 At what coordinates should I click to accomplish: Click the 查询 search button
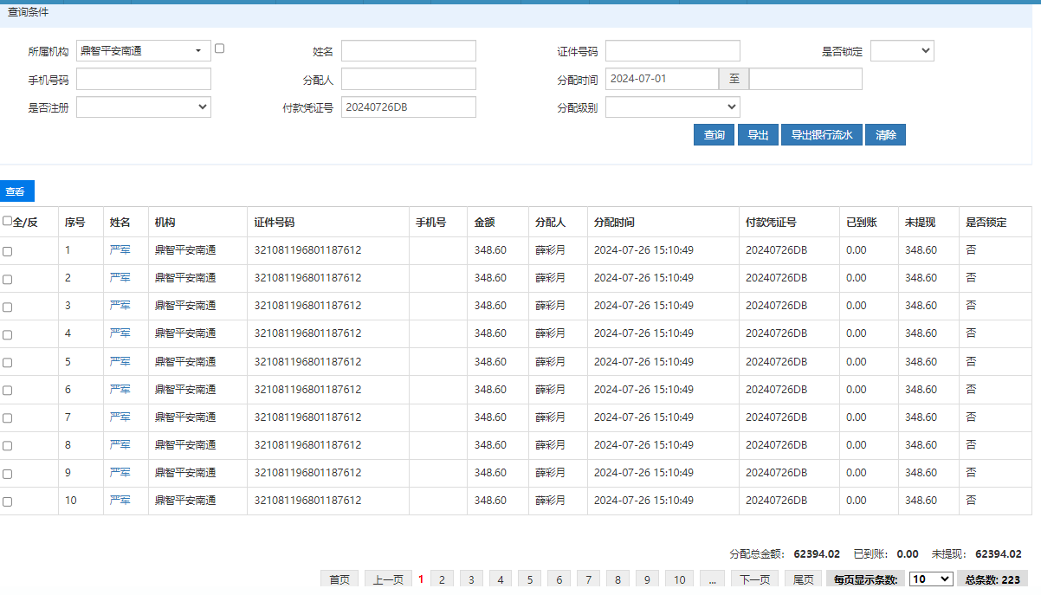click(714, 135)
